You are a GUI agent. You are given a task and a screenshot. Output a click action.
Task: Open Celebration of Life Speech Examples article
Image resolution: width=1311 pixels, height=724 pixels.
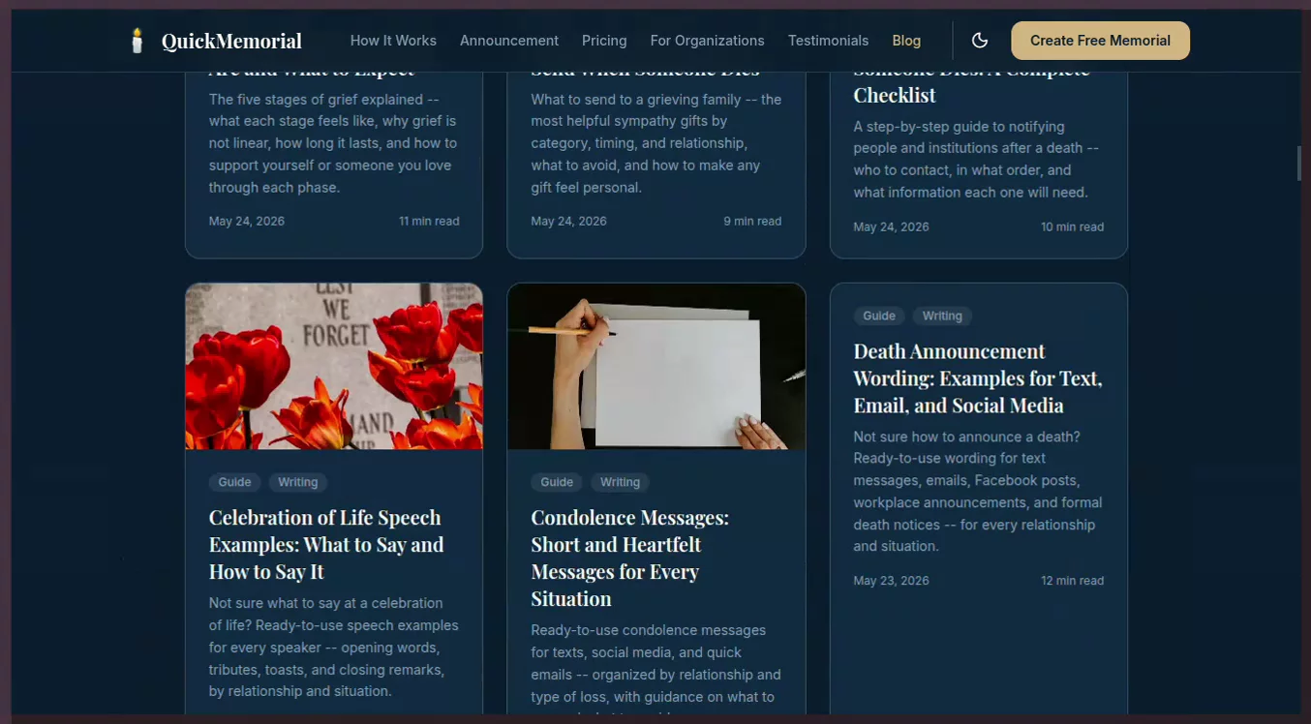pos(326,545)
